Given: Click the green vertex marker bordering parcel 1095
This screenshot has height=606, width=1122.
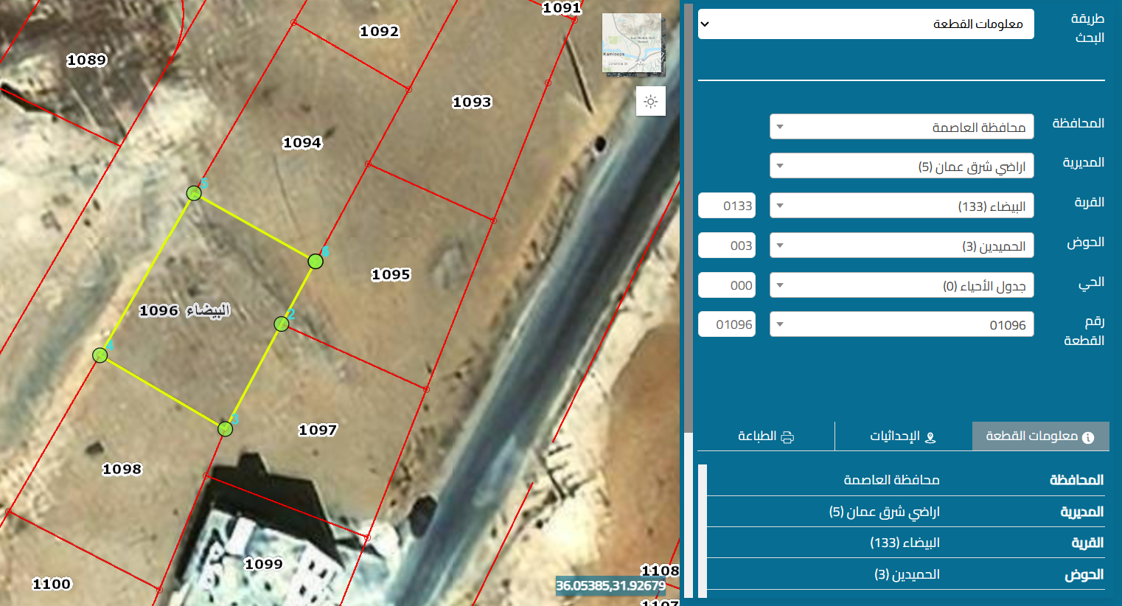Looking at the screenshot, I should pyautogui.click(x=316, y=261).
